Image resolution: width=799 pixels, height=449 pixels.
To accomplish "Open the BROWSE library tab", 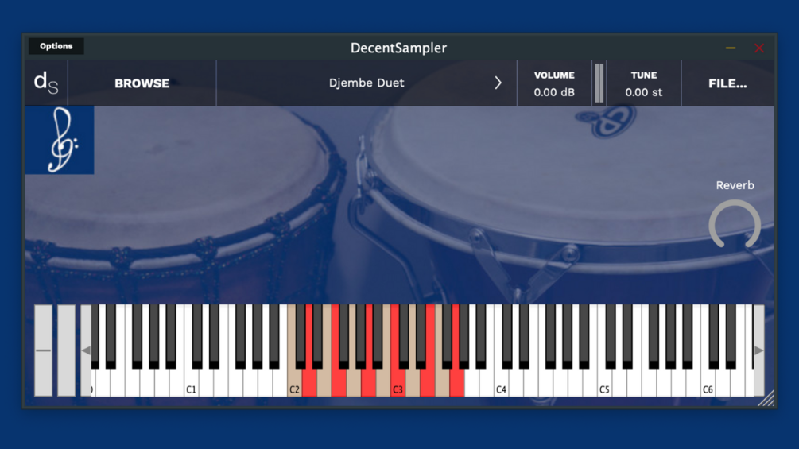I will pyautogui.click(x=142, y=83).
